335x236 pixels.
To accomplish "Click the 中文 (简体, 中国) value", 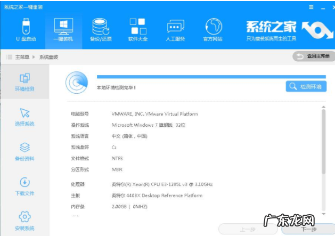I will [x=129, y=136].
